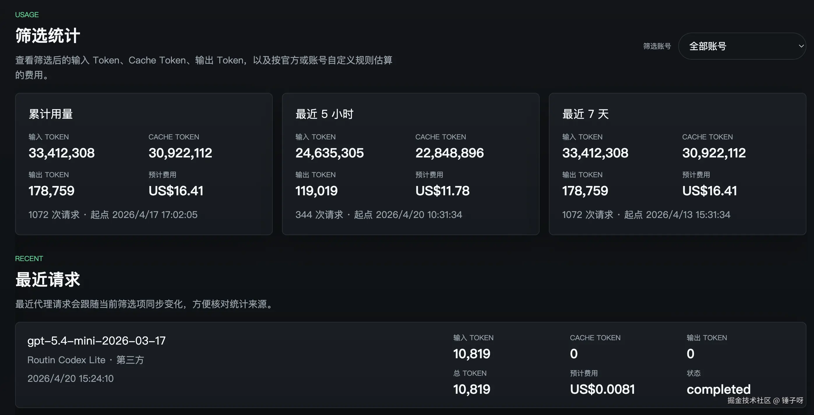Expand the account selector chevron
This screenshot has height=415, width=814.
pos(801,46)
